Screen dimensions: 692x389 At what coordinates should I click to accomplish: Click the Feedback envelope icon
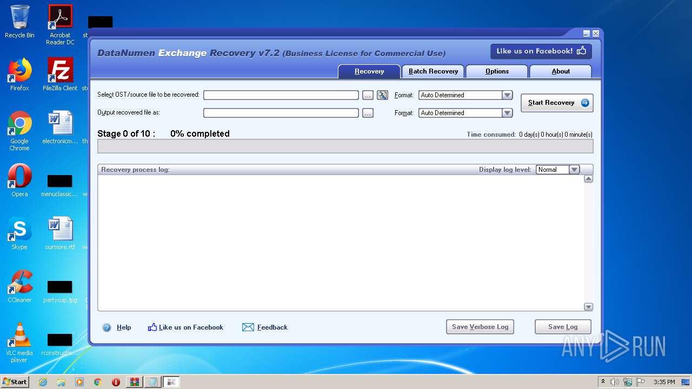248,327
